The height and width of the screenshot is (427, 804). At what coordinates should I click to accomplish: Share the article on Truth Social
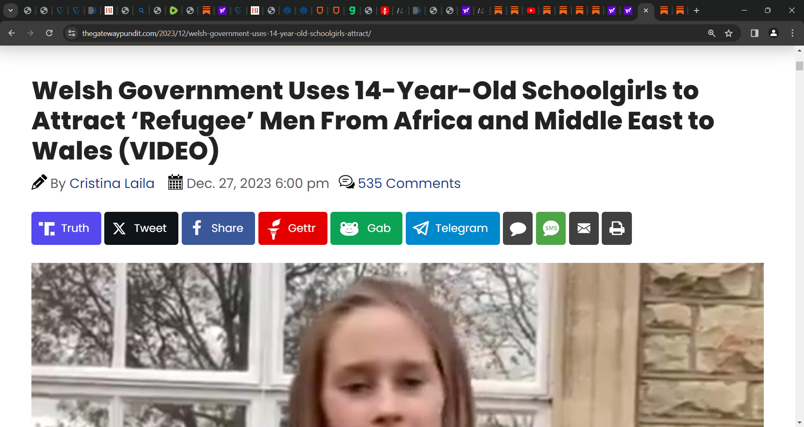click(x=66, y=228)
